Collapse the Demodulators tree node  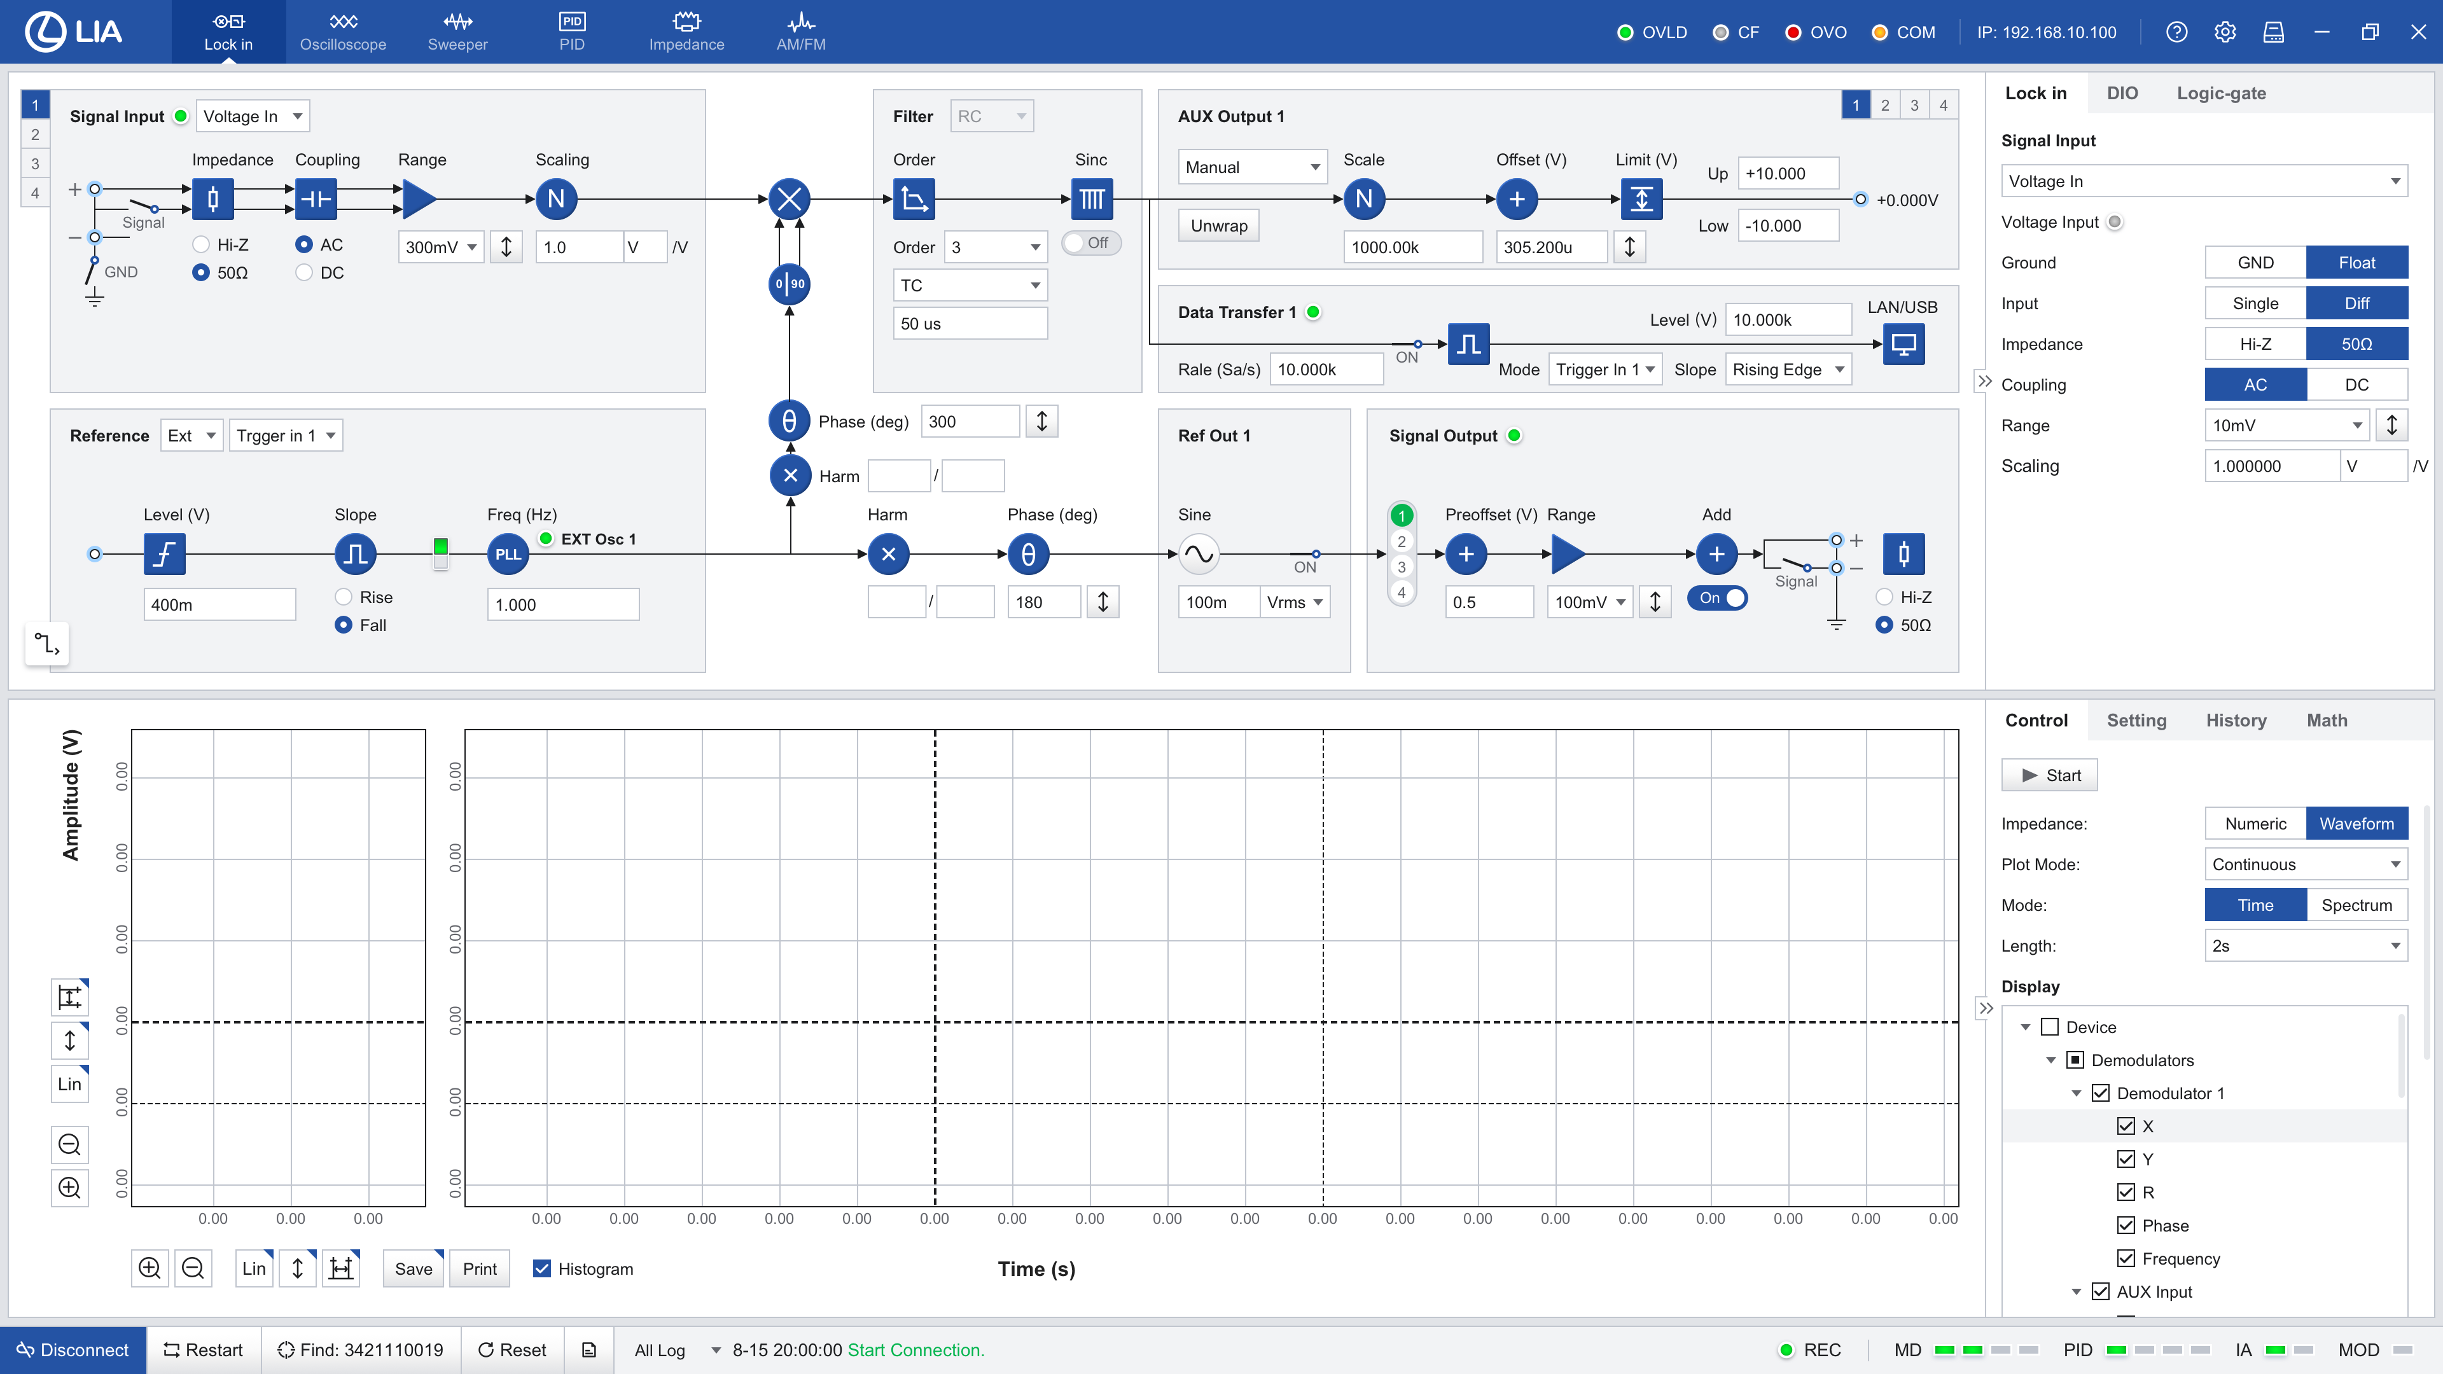(x=2051, y=1060)
